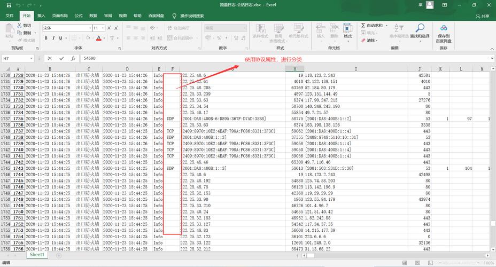The image size is (496, 267).
Task: Click the Copy (复制) icon
Action: 20,33
